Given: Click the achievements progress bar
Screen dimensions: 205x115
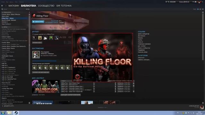Looking at the screenshot, I should 52,61.
